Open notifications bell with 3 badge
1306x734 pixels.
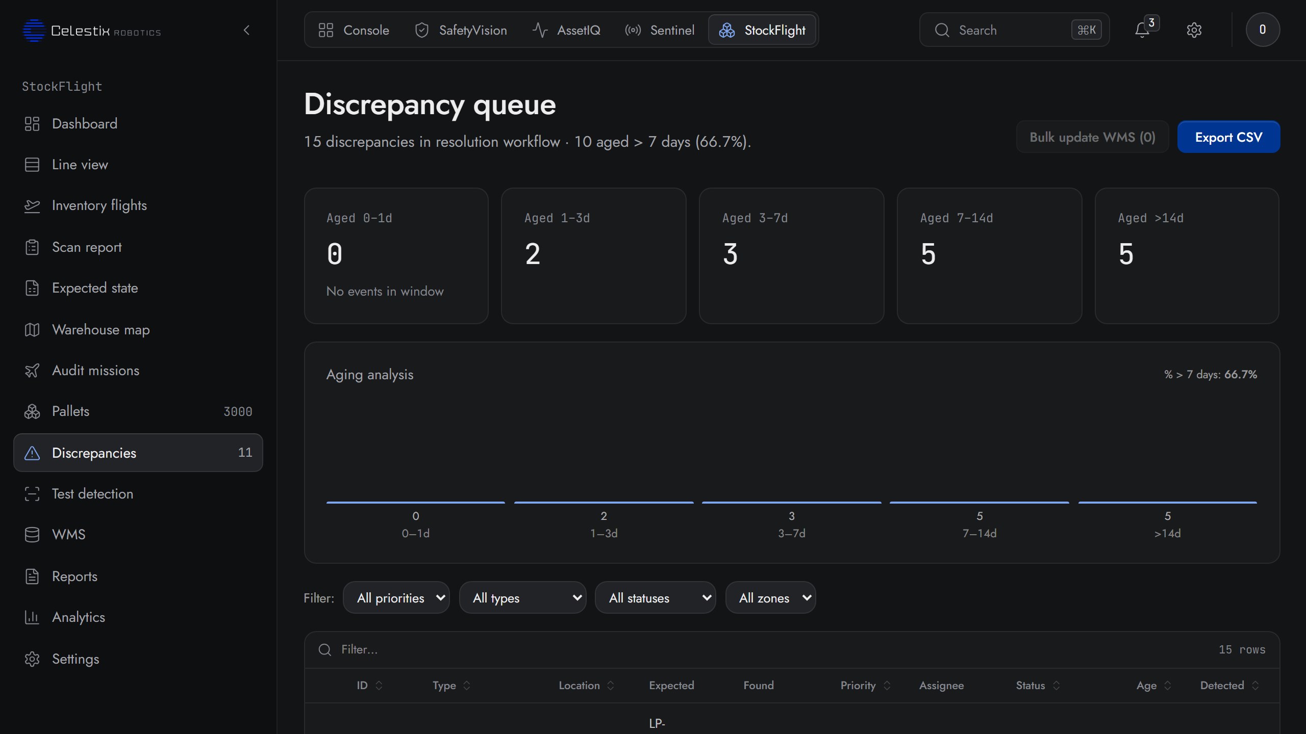(1143, 30)
